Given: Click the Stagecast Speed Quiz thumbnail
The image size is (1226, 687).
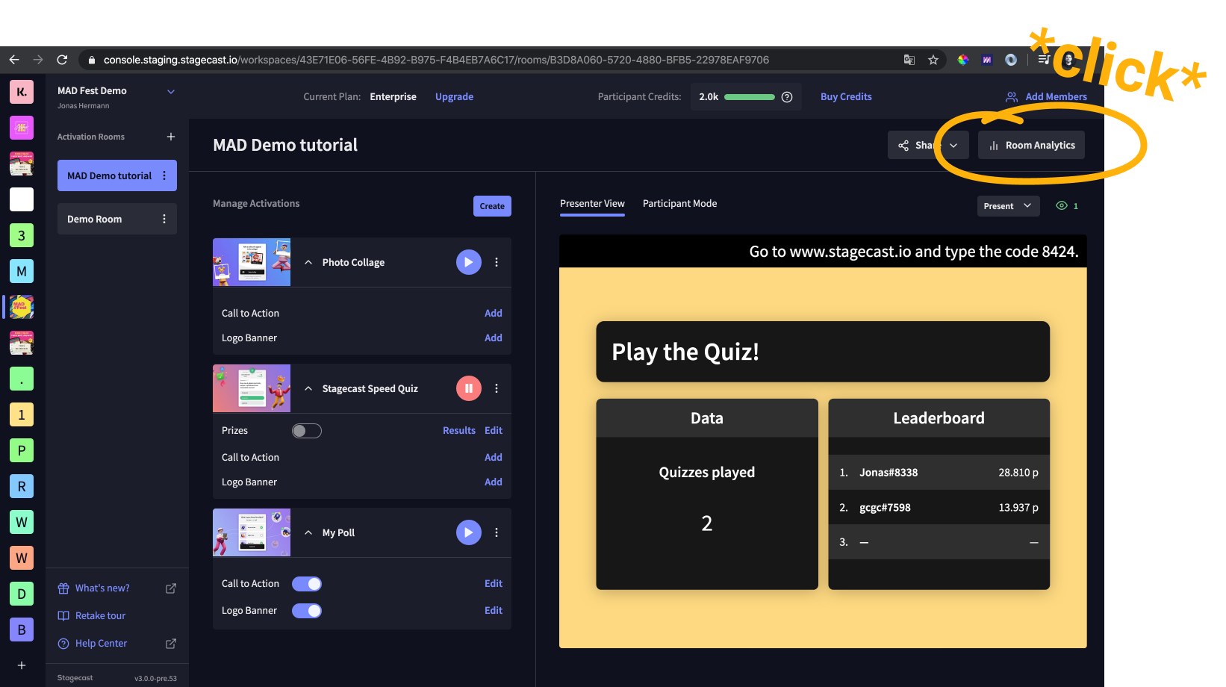Looking at the screenshot, I should [252, 388].
